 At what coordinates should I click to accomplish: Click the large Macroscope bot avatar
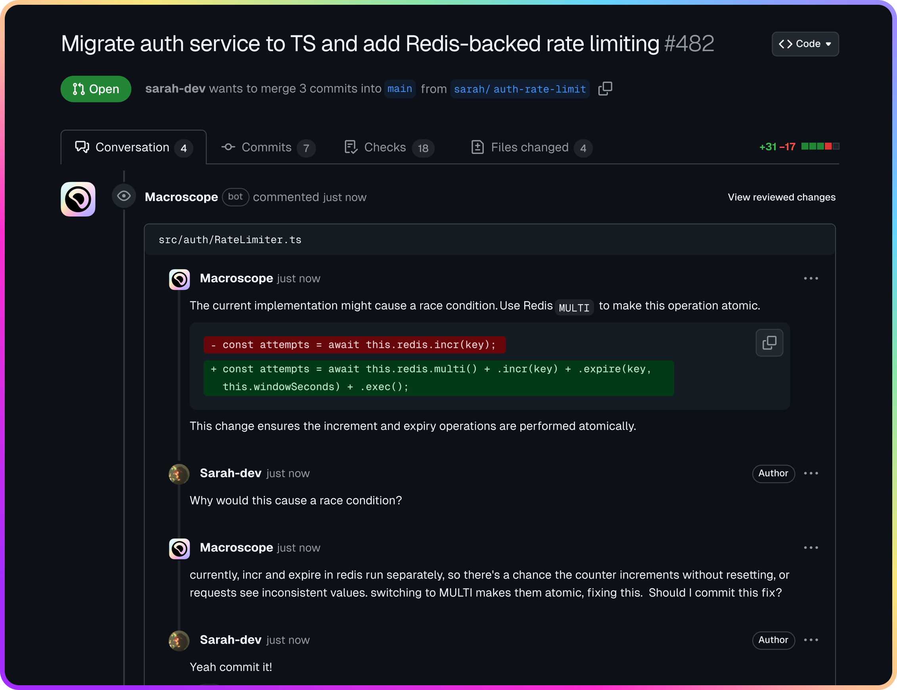[78, 199]
